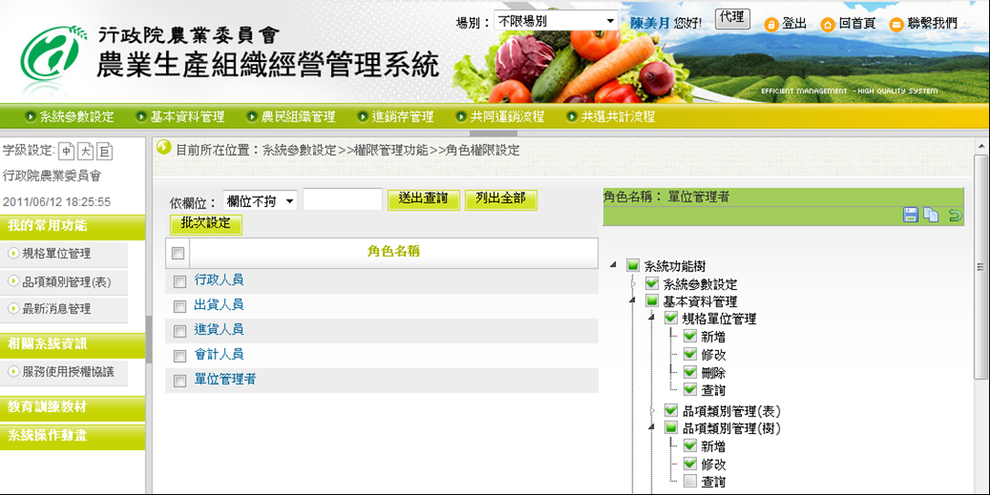This screenshot has width=990, height=495.
Task: Expand the 系統參數設定 tree node
Action: tap(634, 284)
